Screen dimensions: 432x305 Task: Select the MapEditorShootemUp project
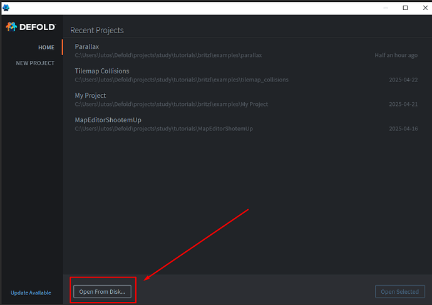tap(246, 124)
